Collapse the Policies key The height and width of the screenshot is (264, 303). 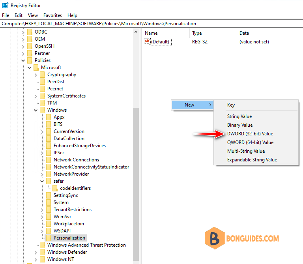23,60
